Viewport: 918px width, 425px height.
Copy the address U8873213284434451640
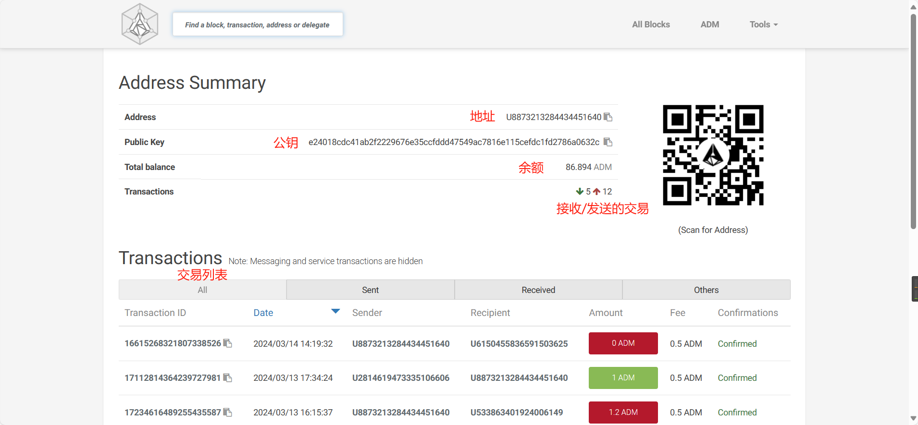[608, 117]
